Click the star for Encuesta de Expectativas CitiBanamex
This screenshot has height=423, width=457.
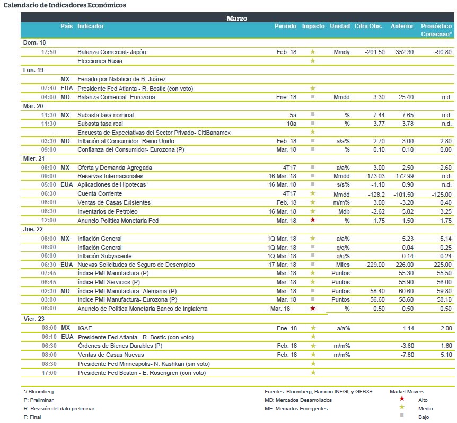tap(313, 132)
